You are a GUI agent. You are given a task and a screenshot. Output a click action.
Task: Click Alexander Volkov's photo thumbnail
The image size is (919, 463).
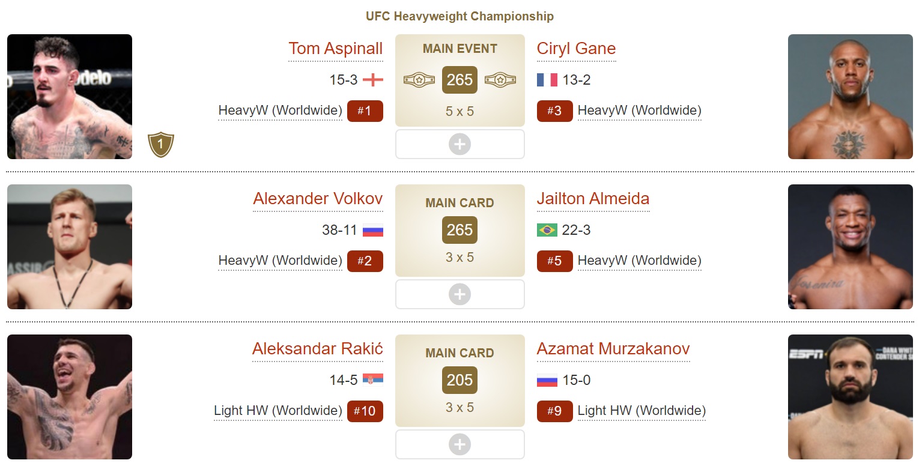tap(70, 247)
